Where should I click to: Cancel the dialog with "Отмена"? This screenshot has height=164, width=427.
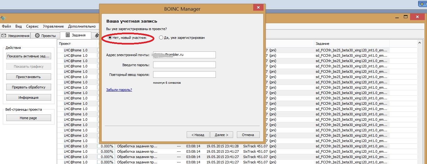tap(248, 135)
